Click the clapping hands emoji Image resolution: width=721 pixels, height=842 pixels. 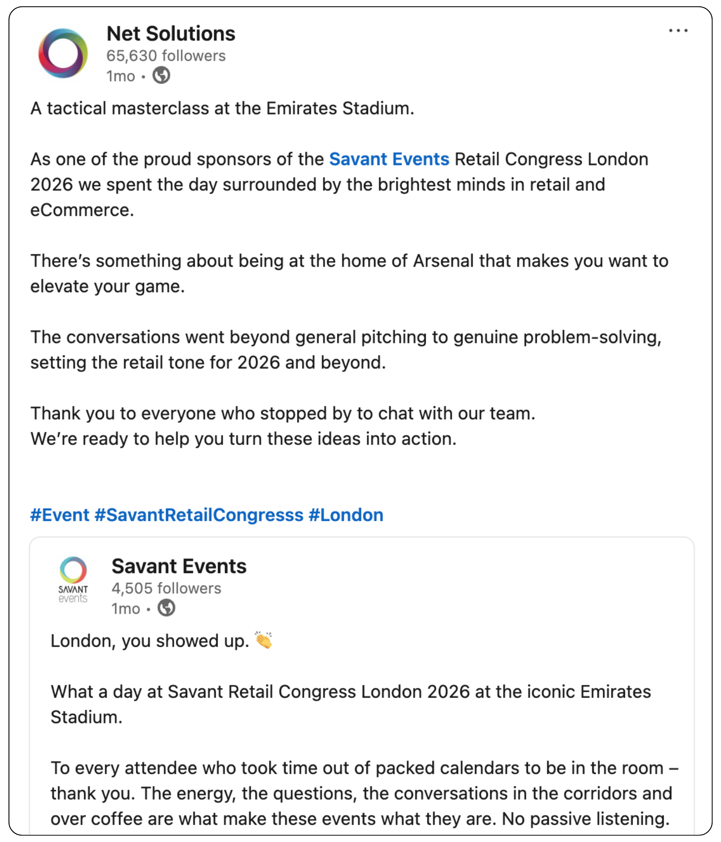click(264, 640)
